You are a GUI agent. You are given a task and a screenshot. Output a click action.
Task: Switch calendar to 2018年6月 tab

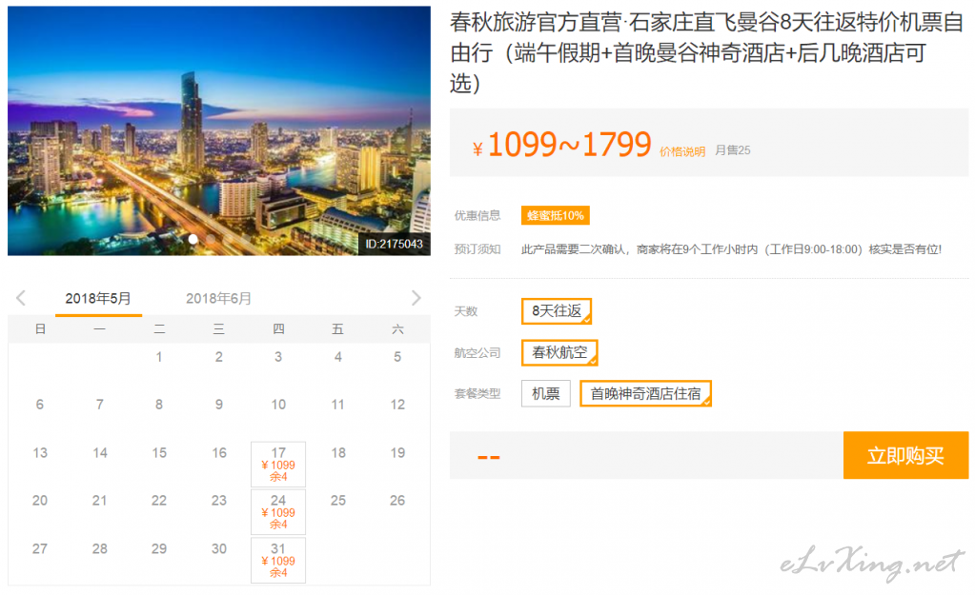(218, 299)
